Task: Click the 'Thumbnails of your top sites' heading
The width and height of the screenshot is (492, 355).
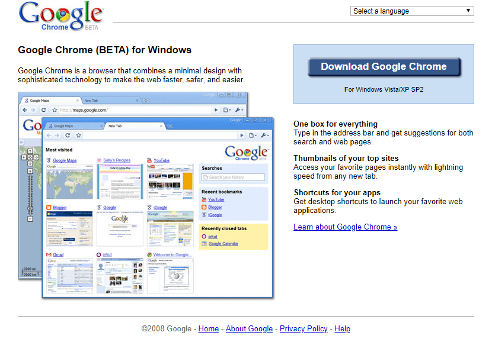Action: [x=346, y=158]
